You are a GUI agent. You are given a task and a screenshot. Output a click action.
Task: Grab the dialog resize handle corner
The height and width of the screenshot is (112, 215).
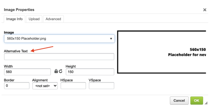click(206, 103)
